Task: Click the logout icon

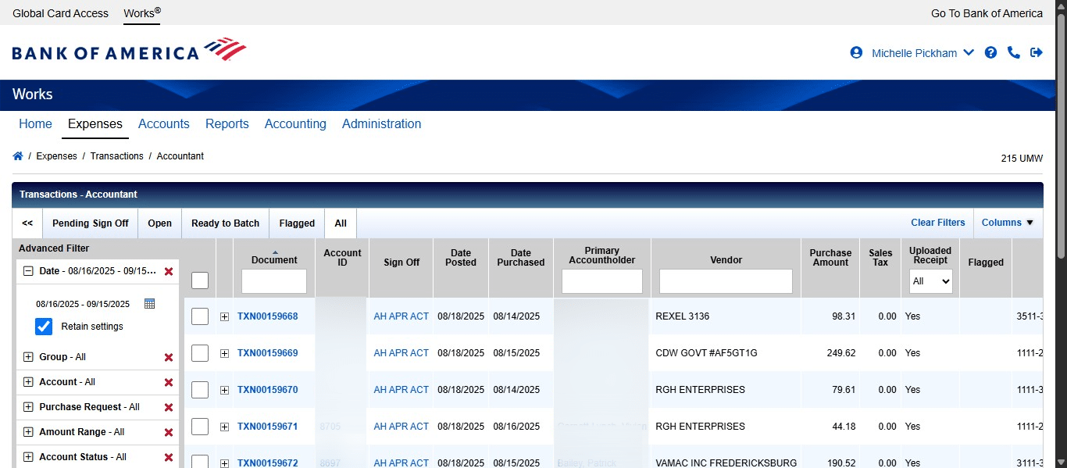Action: (x=1037, y=52)
